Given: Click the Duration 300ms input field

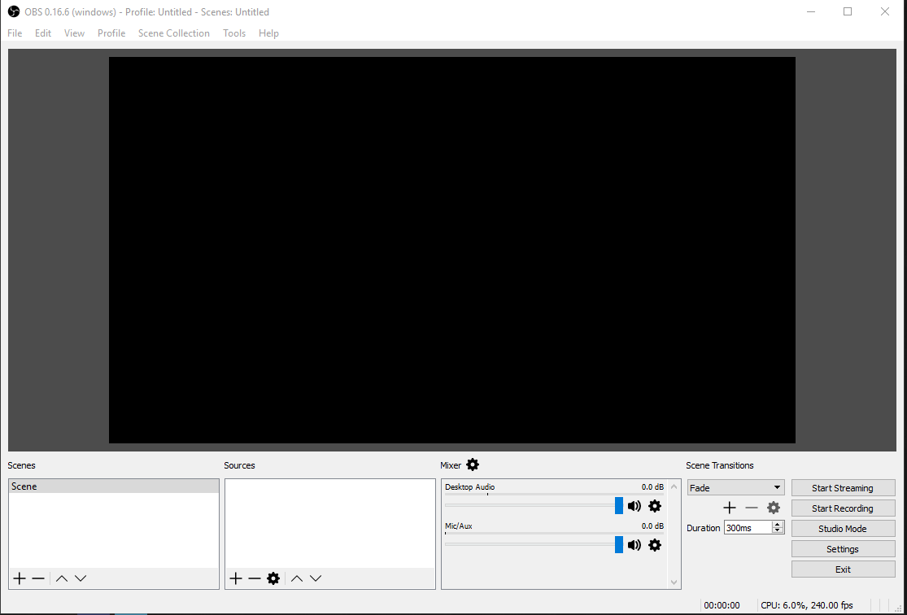Looking at the screenshot, I should click(748, 528).
